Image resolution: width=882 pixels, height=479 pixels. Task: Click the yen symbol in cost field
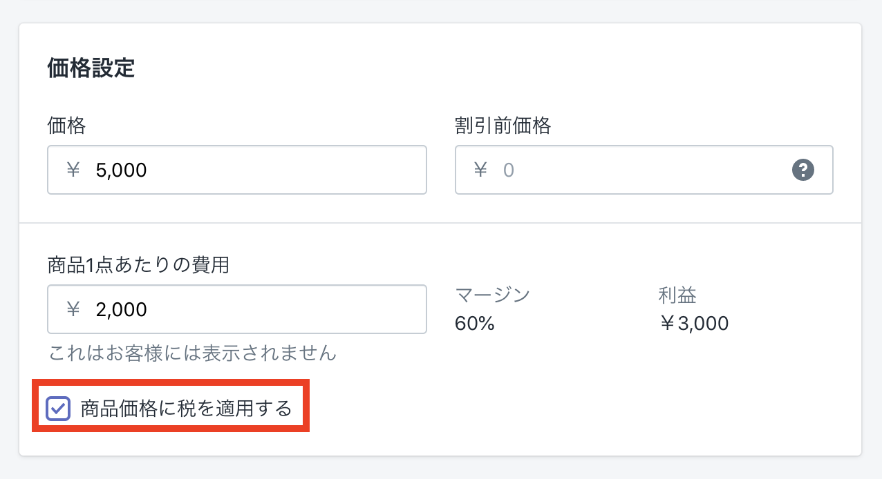pos(73,309)
